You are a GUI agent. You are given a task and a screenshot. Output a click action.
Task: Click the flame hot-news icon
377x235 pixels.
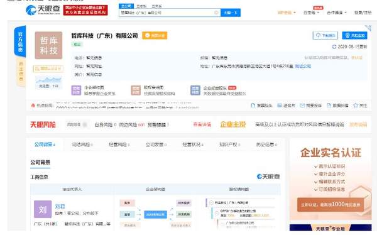(33, 106)
